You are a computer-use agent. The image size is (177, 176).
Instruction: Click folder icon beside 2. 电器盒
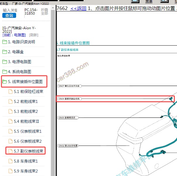tap(5, 52)
